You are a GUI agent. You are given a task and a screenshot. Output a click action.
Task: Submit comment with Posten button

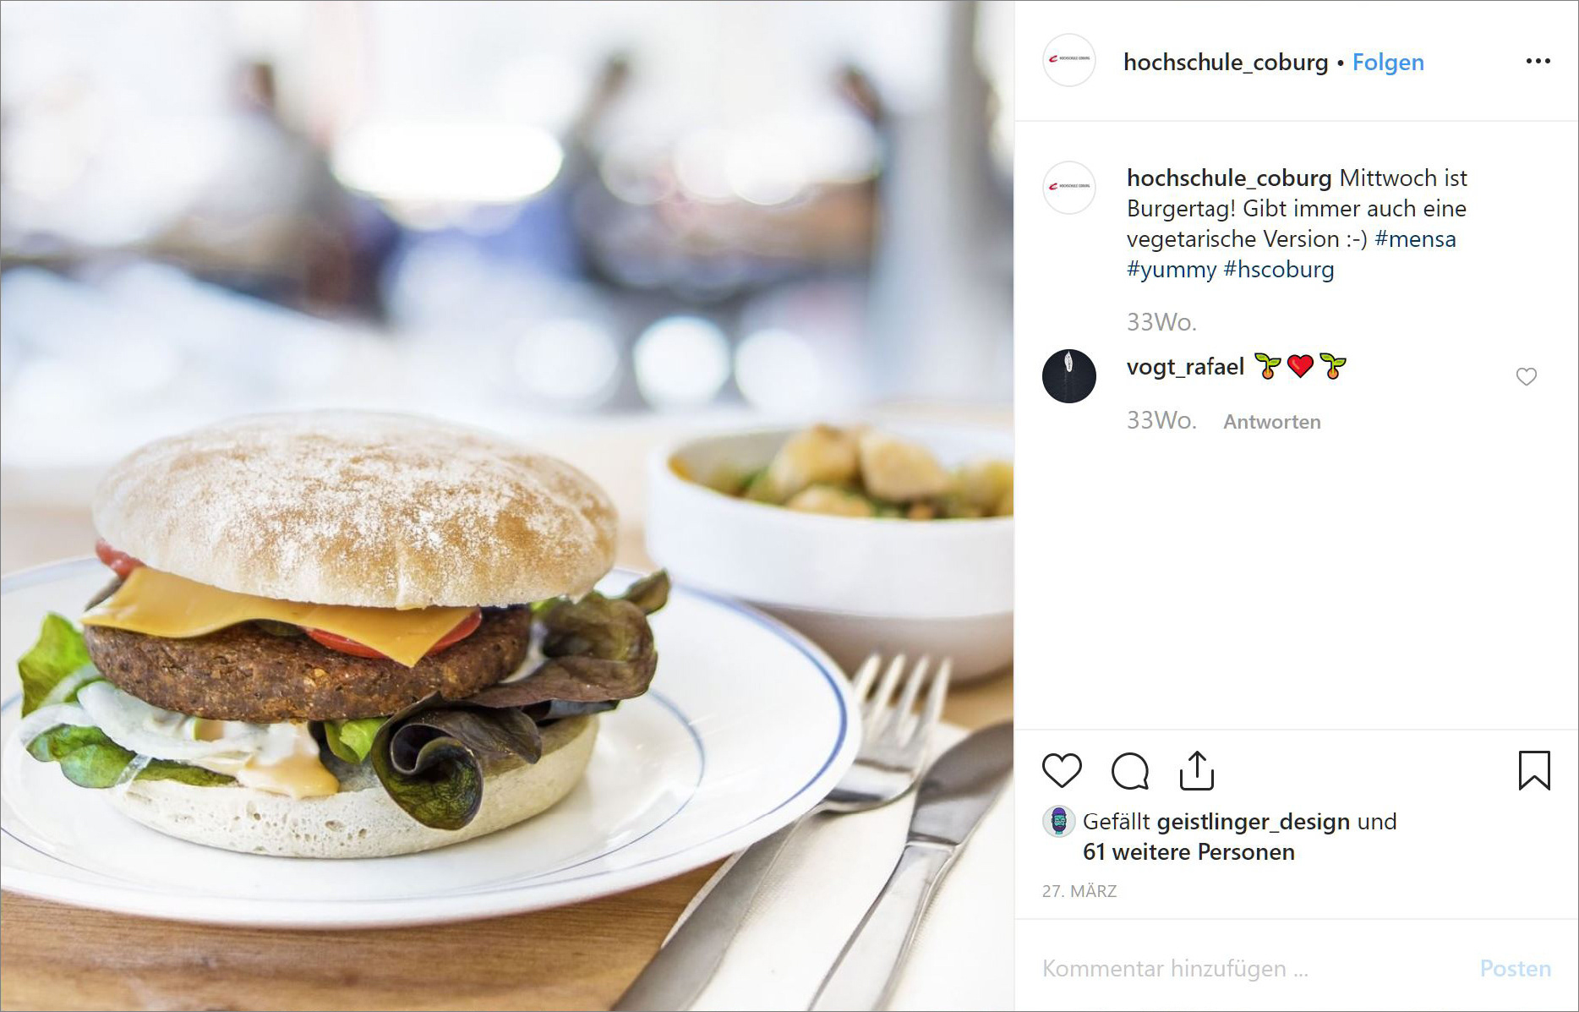1515,968
